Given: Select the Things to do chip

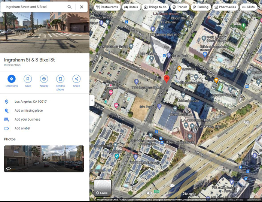Looking at the screenshot, I should point(155,7).
